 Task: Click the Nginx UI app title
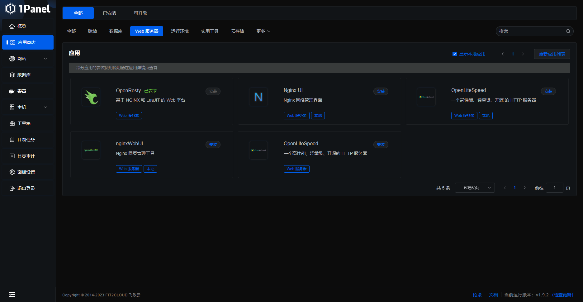(x=293, y=90)
